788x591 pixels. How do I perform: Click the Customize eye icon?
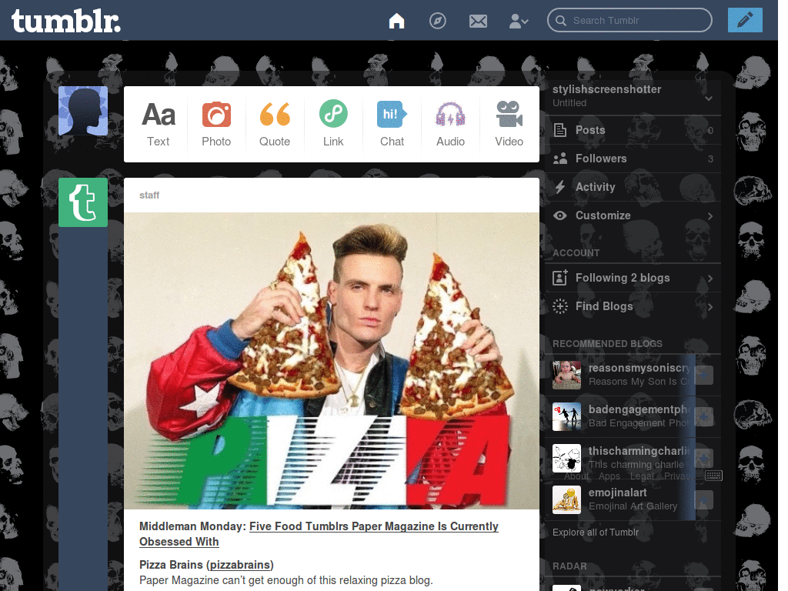560,215
